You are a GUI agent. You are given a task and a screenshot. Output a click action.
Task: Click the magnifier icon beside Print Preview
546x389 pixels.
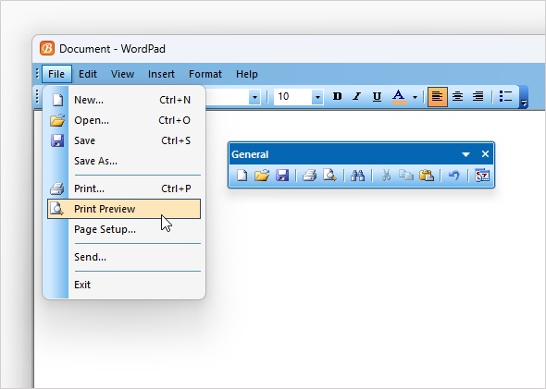[56, 209]
